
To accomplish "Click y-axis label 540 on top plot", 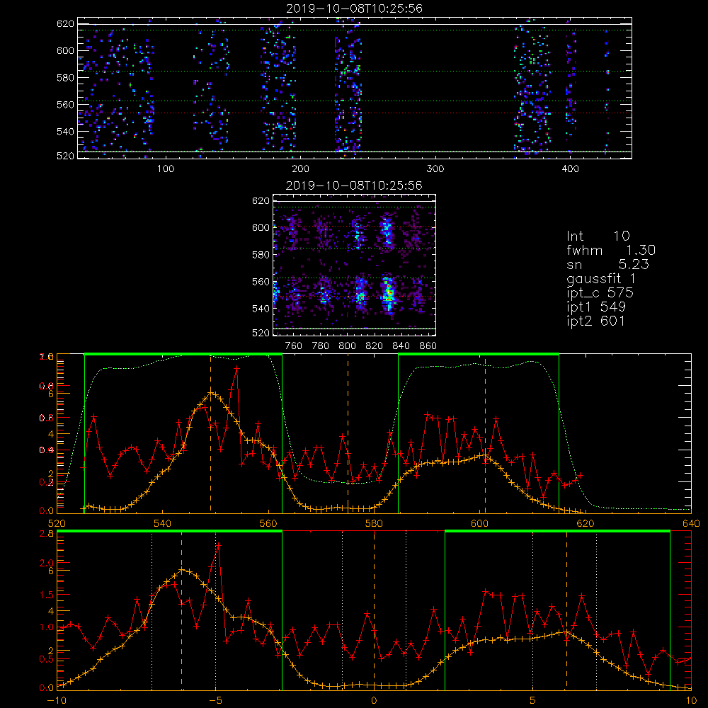I will point(65,132).
